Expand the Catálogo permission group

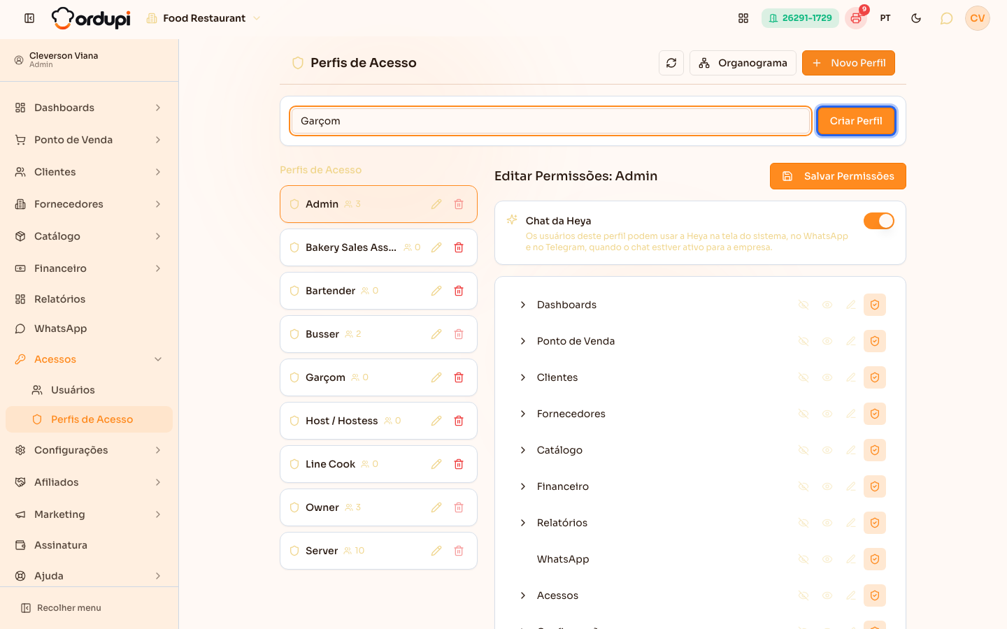pyautogui.click(x=523, y=450)
